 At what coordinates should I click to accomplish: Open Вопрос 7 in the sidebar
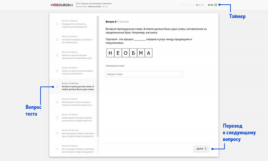pos(77,118)
